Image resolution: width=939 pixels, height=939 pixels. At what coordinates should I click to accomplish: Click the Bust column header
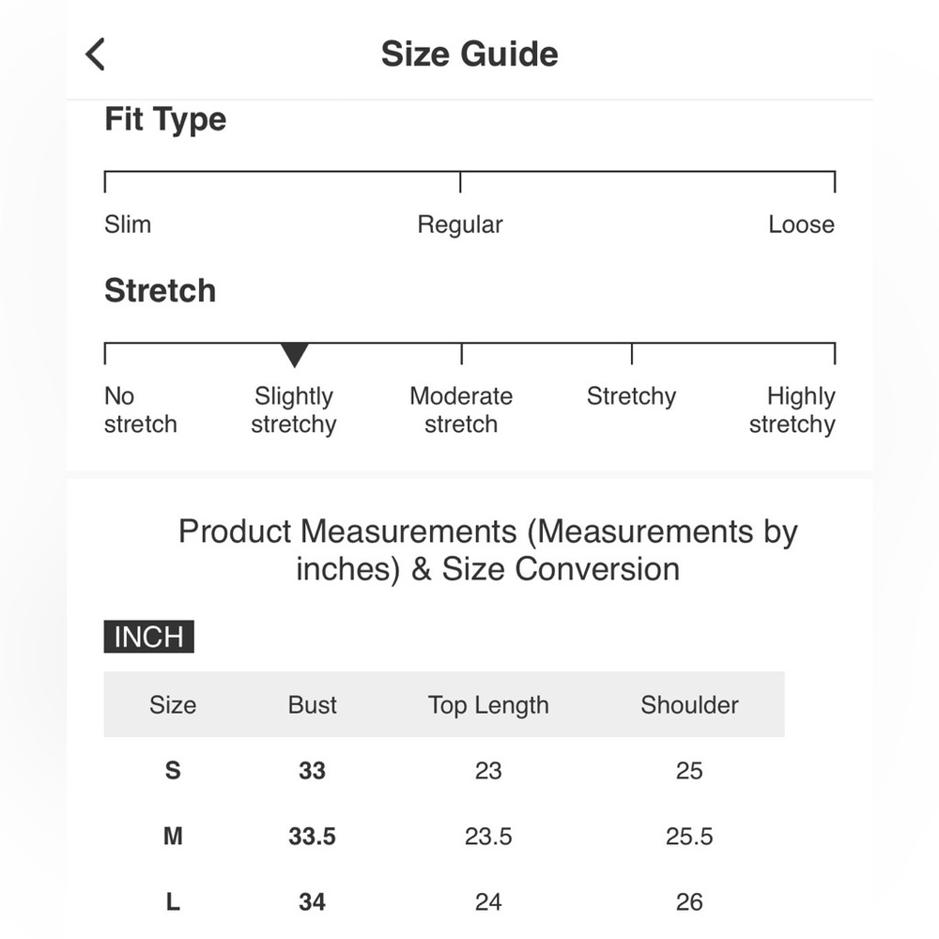tap(312, 705)
